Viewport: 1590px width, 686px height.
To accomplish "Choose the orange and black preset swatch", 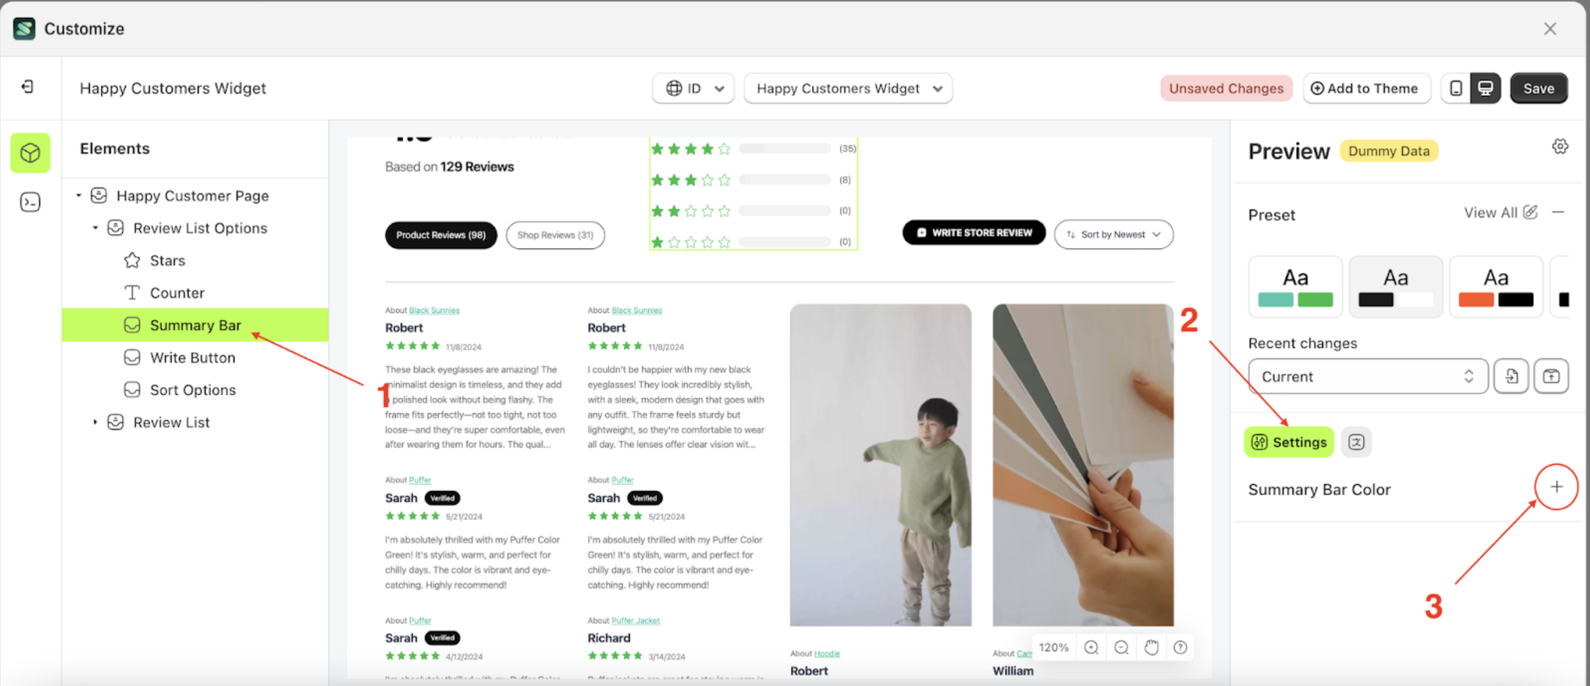I will click(x=1495, y=287).
